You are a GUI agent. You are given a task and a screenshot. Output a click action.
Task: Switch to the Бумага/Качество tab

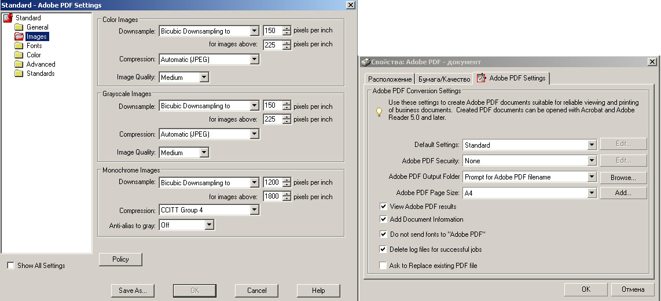click(x=444, y=79)
